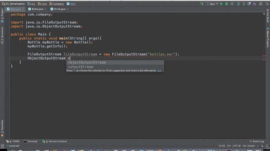
Task: Click the VCS update project icon
Action: [238, 4]
